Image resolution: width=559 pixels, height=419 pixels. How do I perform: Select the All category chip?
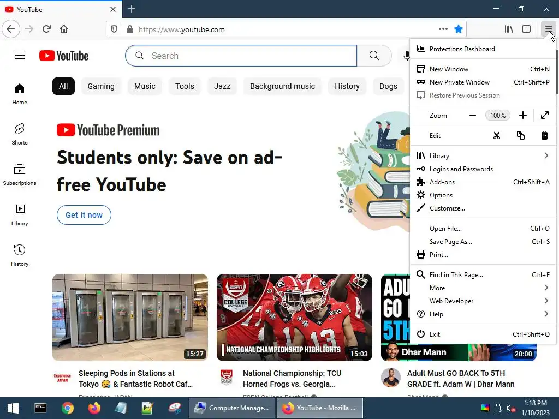tap(63, 86)
